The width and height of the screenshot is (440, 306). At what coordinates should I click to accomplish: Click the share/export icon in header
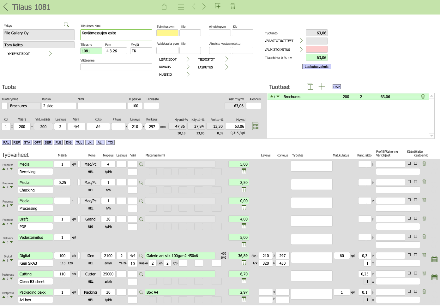pyautogui.click(x=164, y=7)
